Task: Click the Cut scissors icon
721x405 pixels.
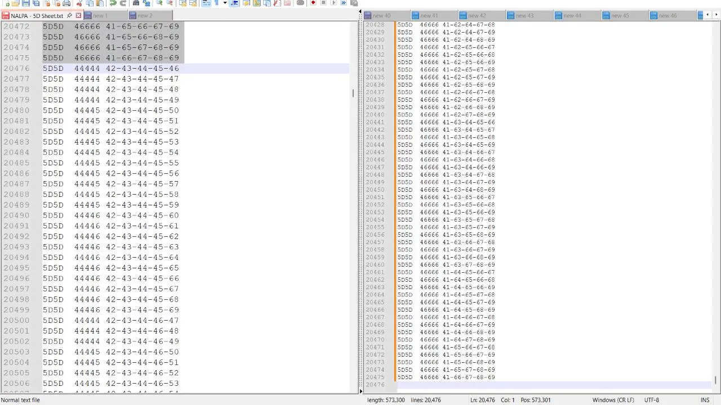Action: (x=79, y=3)
